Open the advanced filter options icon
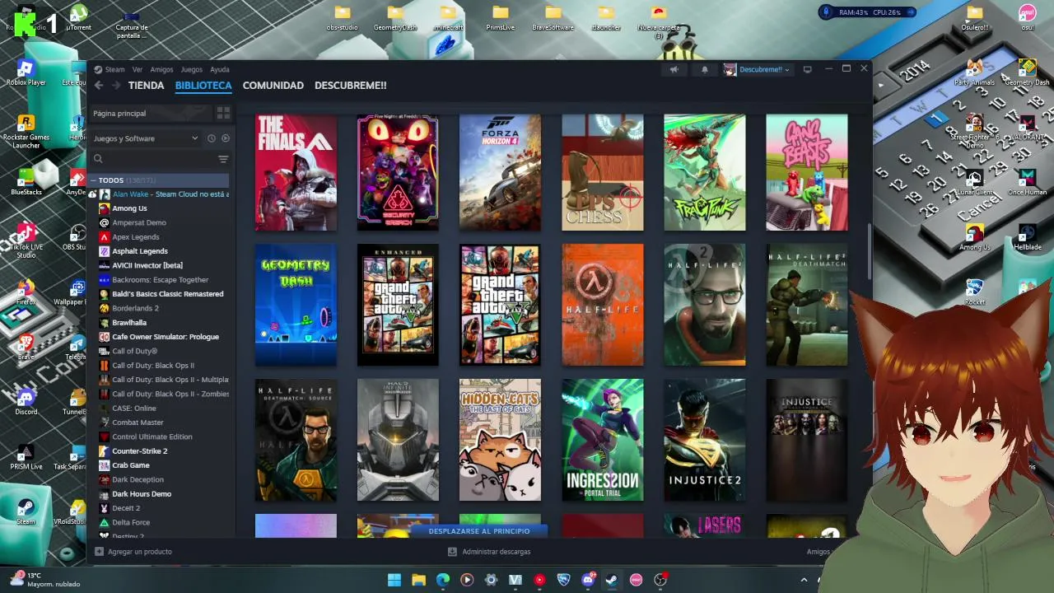The width and height of the screenshot is (1054, 593). (223, 159)
